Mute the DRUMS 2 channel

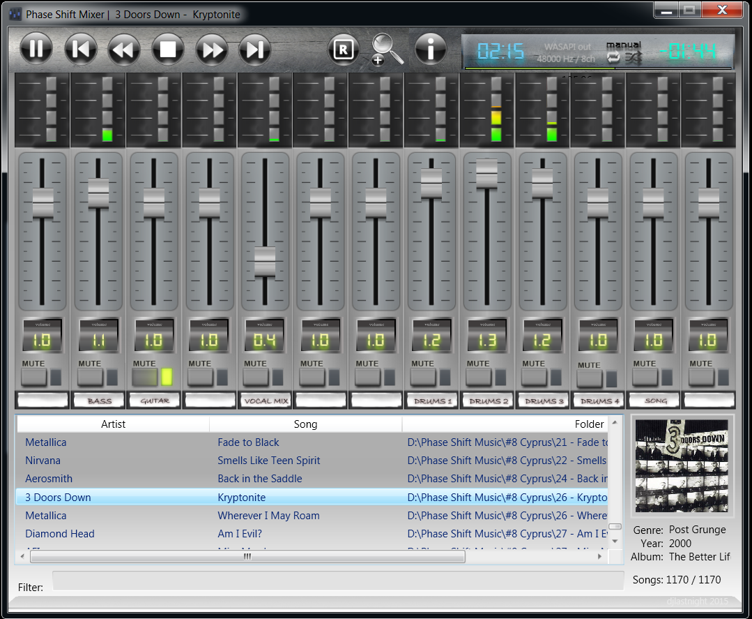479,378
